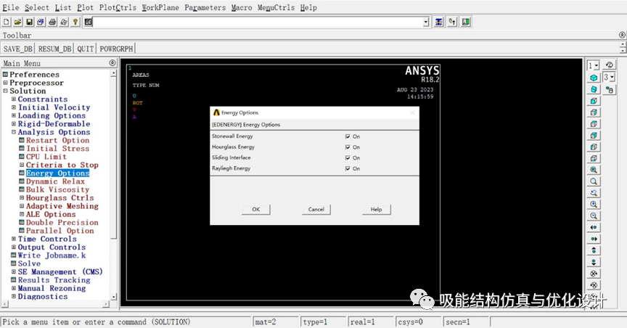
Task: Click the QUIT toolbar button
Action: click(x=86, y=49)
